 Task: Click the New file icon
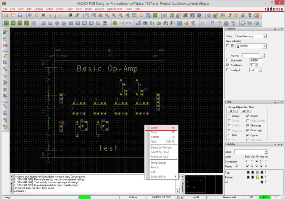click(6, 15)
